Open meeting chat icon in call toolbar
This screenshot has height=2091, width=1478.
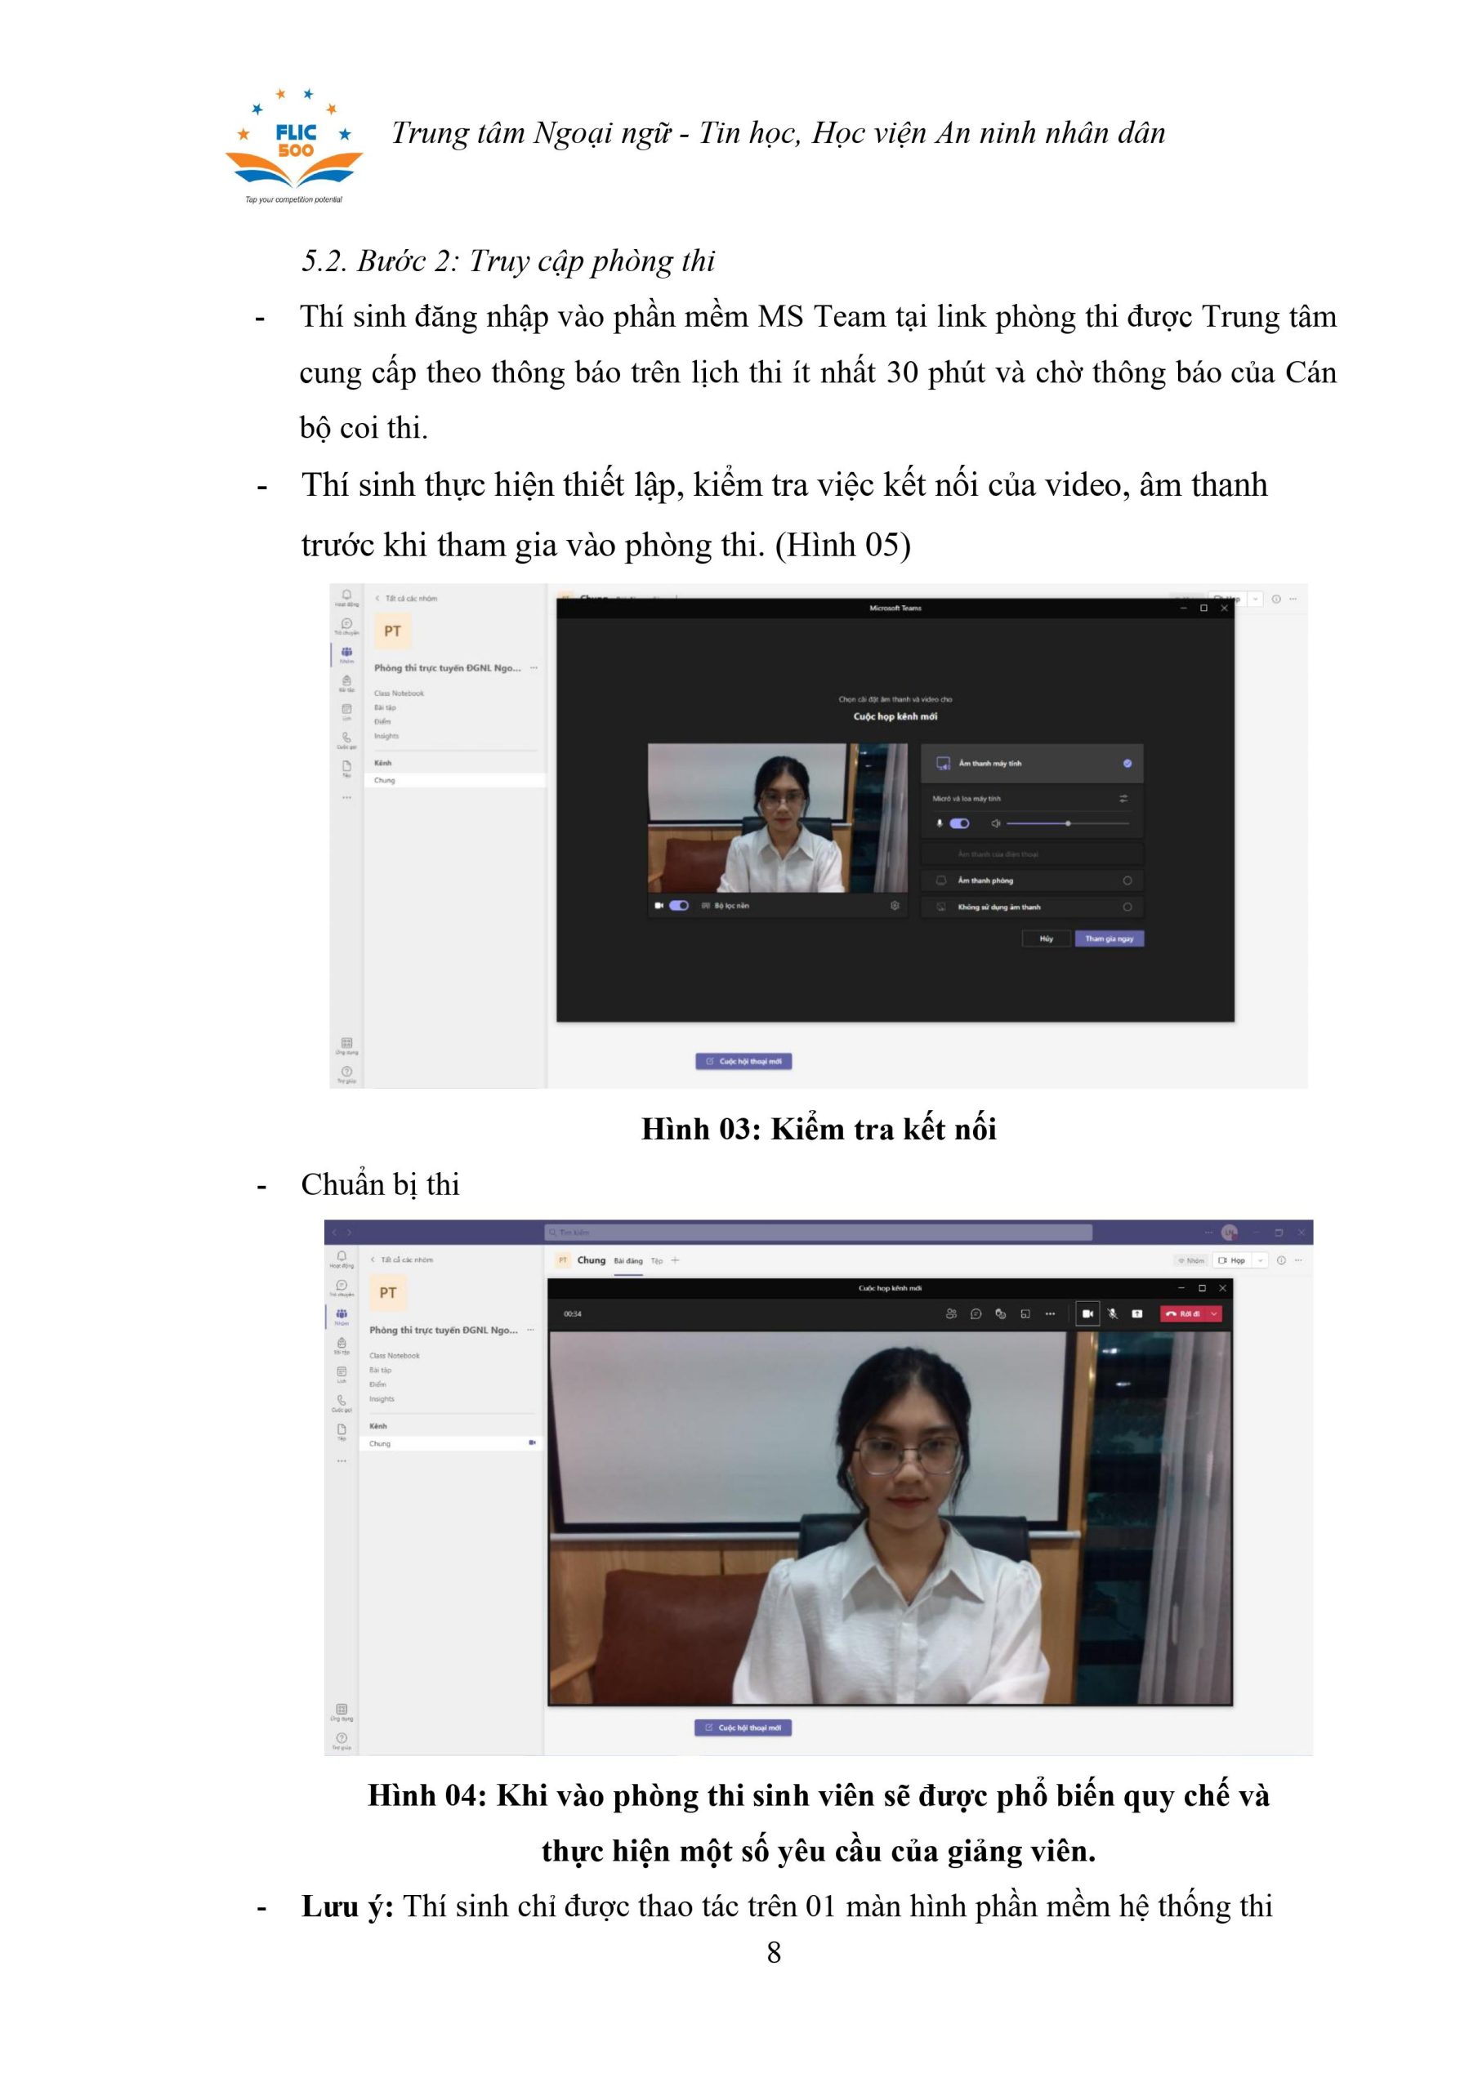coord(975,1313)
